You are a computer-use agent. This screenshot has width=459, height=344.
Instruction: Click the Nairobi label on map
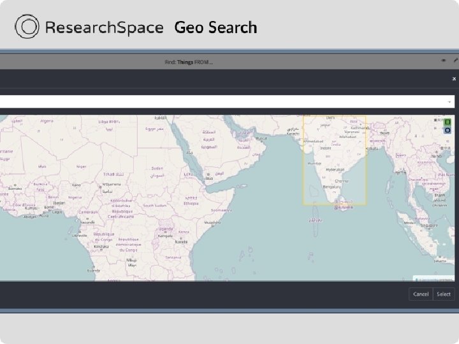pos(181,242)
